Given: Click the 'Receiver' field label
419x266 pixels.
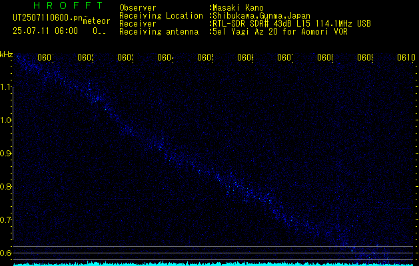Looking at the screenshot, I should (x=138, y=24).
